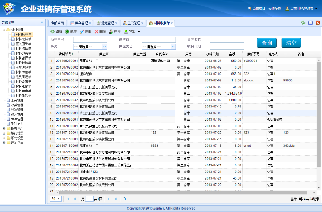322x212 pixels.
Task: Click the 导出 export icon
Action: pyautogui.click(x=125, y=32)
